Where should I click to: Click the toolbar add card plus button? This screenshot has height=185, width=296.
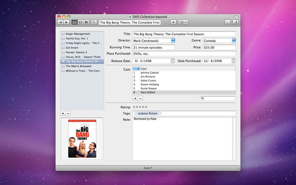173,22
